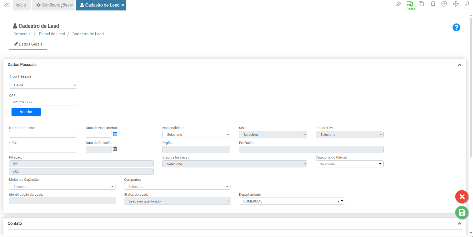
Task: Click the blue help question mark icon
Action: [x=456, y=27]
